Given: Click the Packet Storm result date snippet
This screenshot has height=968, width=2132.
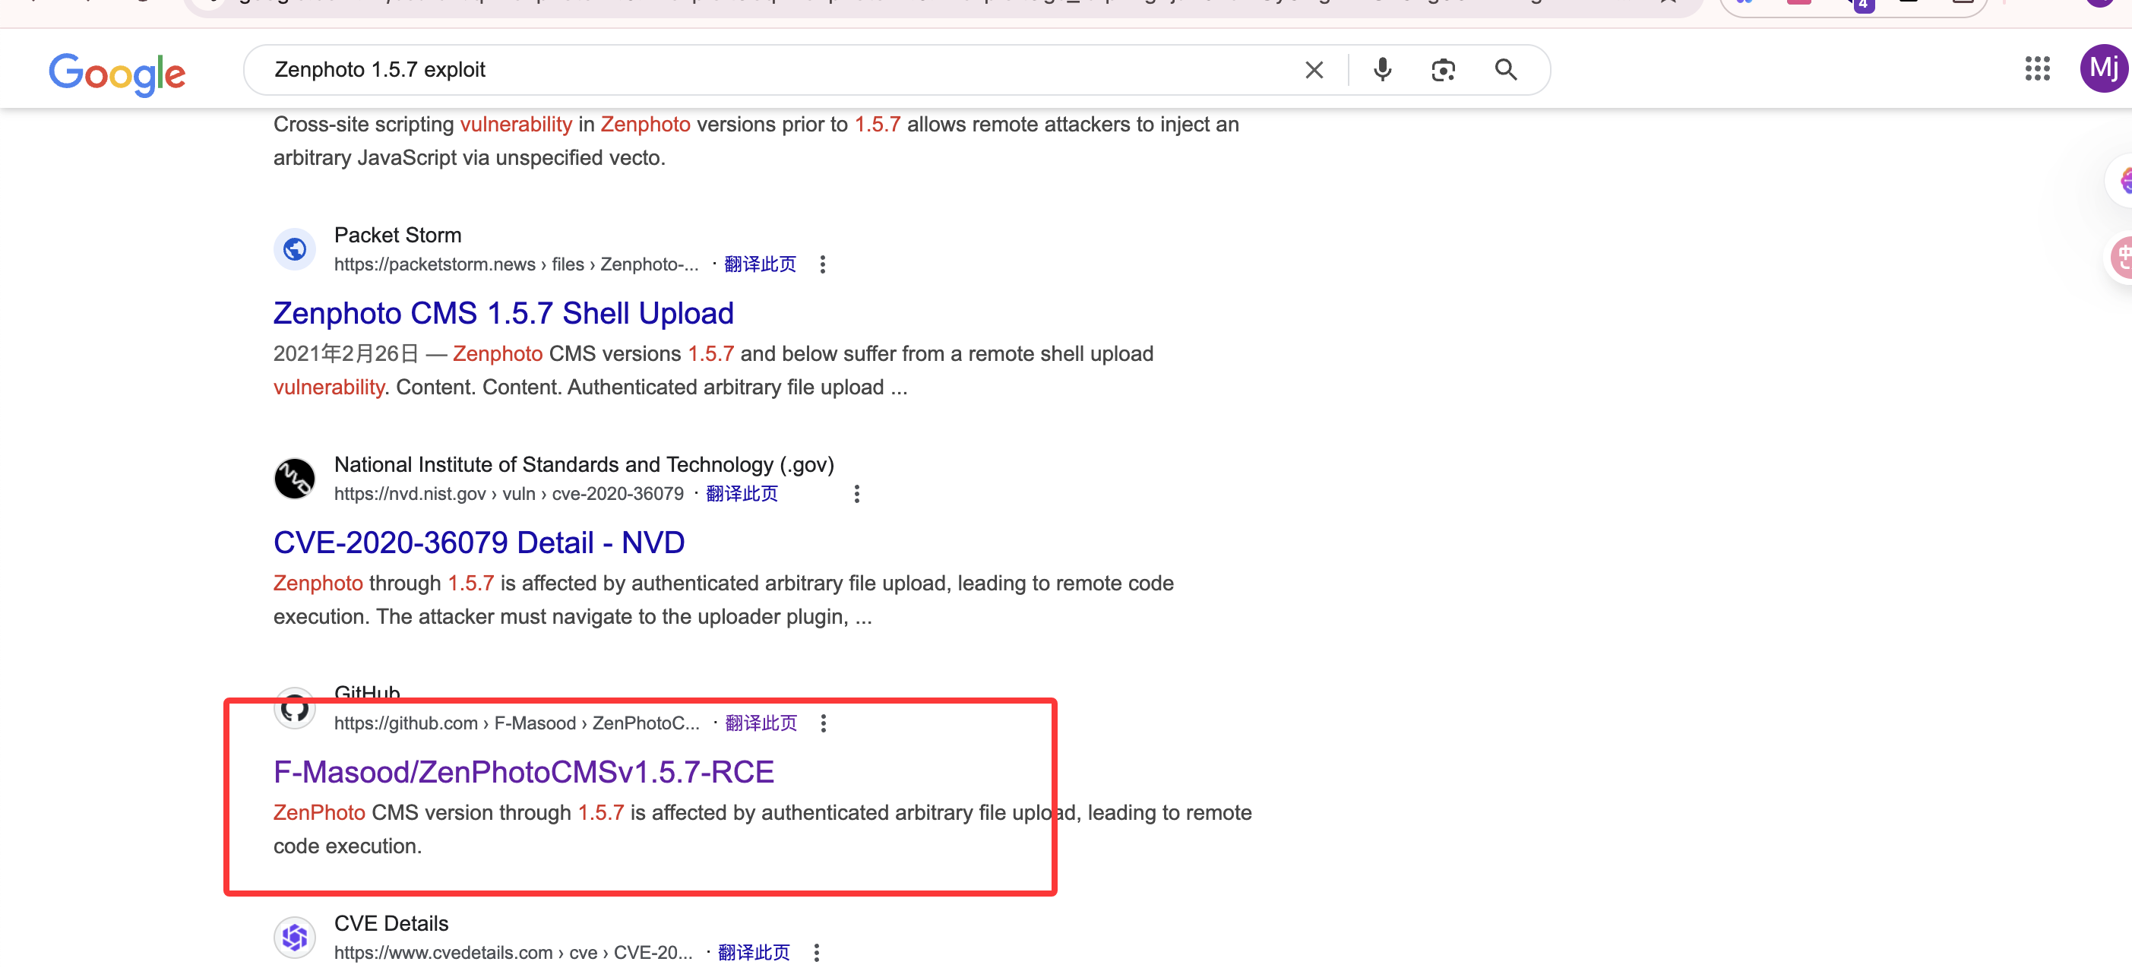Looking at the screenshot, I should [345, 354].
